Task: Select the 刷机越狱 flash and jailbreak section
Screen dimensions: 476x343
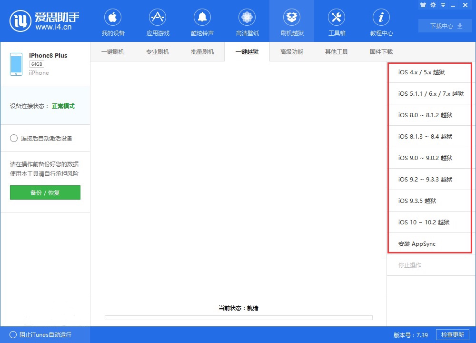Action: pos(292,23)
